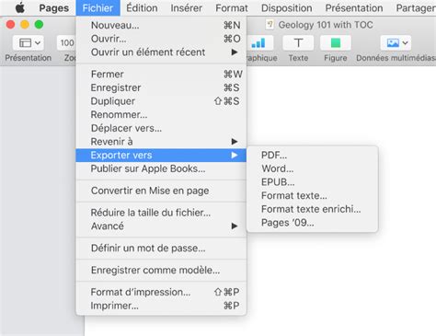Choose Réduire la taille du fichier…
436x336 pixels.
coord(161,213)
